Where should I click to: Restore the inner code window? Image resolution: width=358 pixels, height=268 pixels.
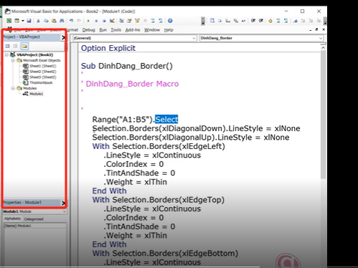click(316, 29)
